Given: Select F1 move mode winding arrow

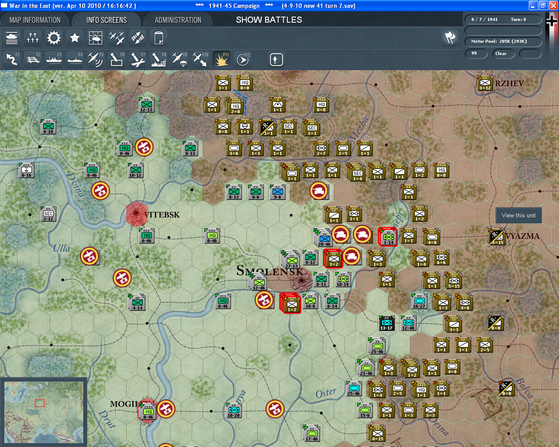Looking at the screenshot, I should 12,59.
